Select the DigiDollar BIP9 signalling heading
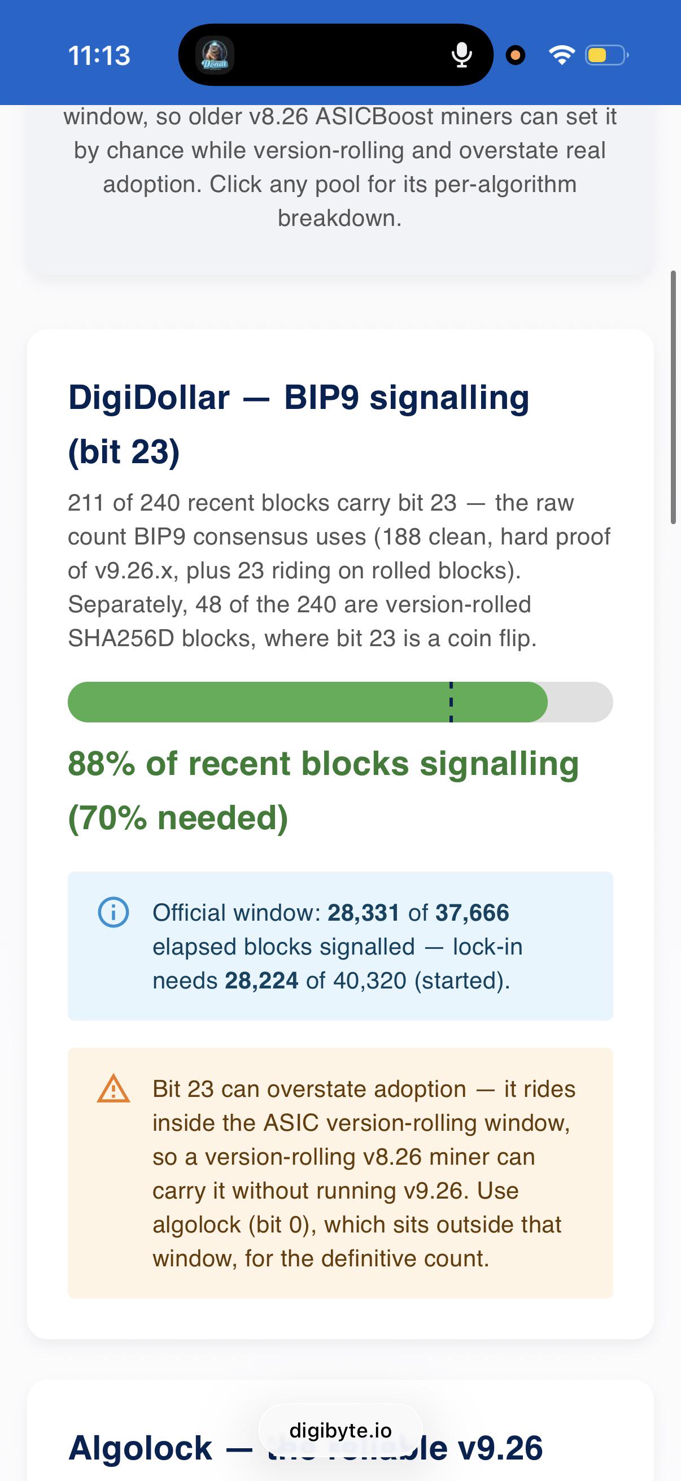681x1481 pixels. 298,424
